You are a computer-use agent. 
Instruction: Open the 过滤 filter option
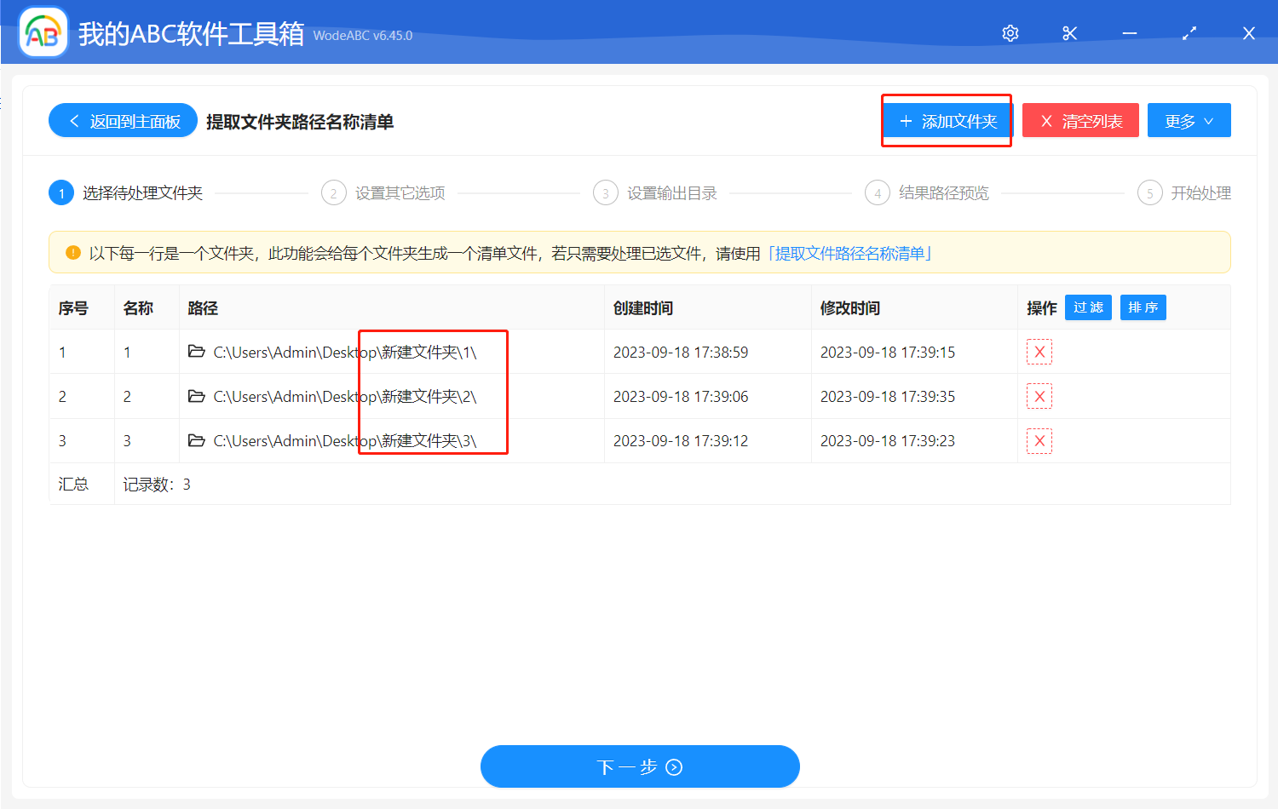click(x=1088, y=307)
